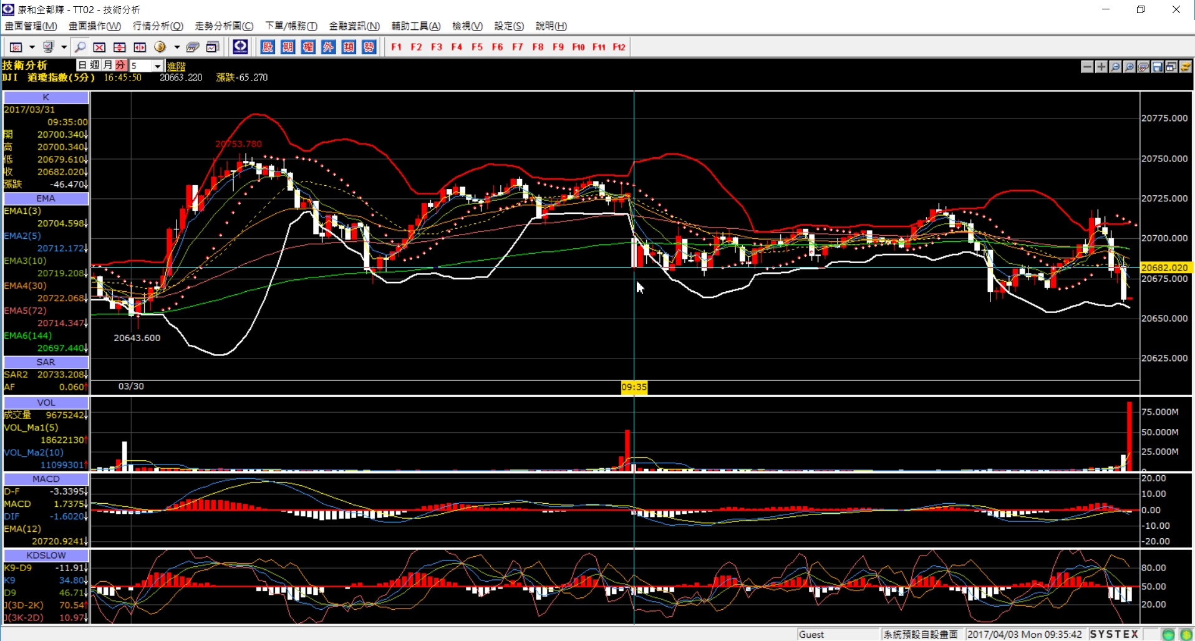The image size is (1195, 641).
Task: Click the Guest status bar field
Action: coord(838,634)
